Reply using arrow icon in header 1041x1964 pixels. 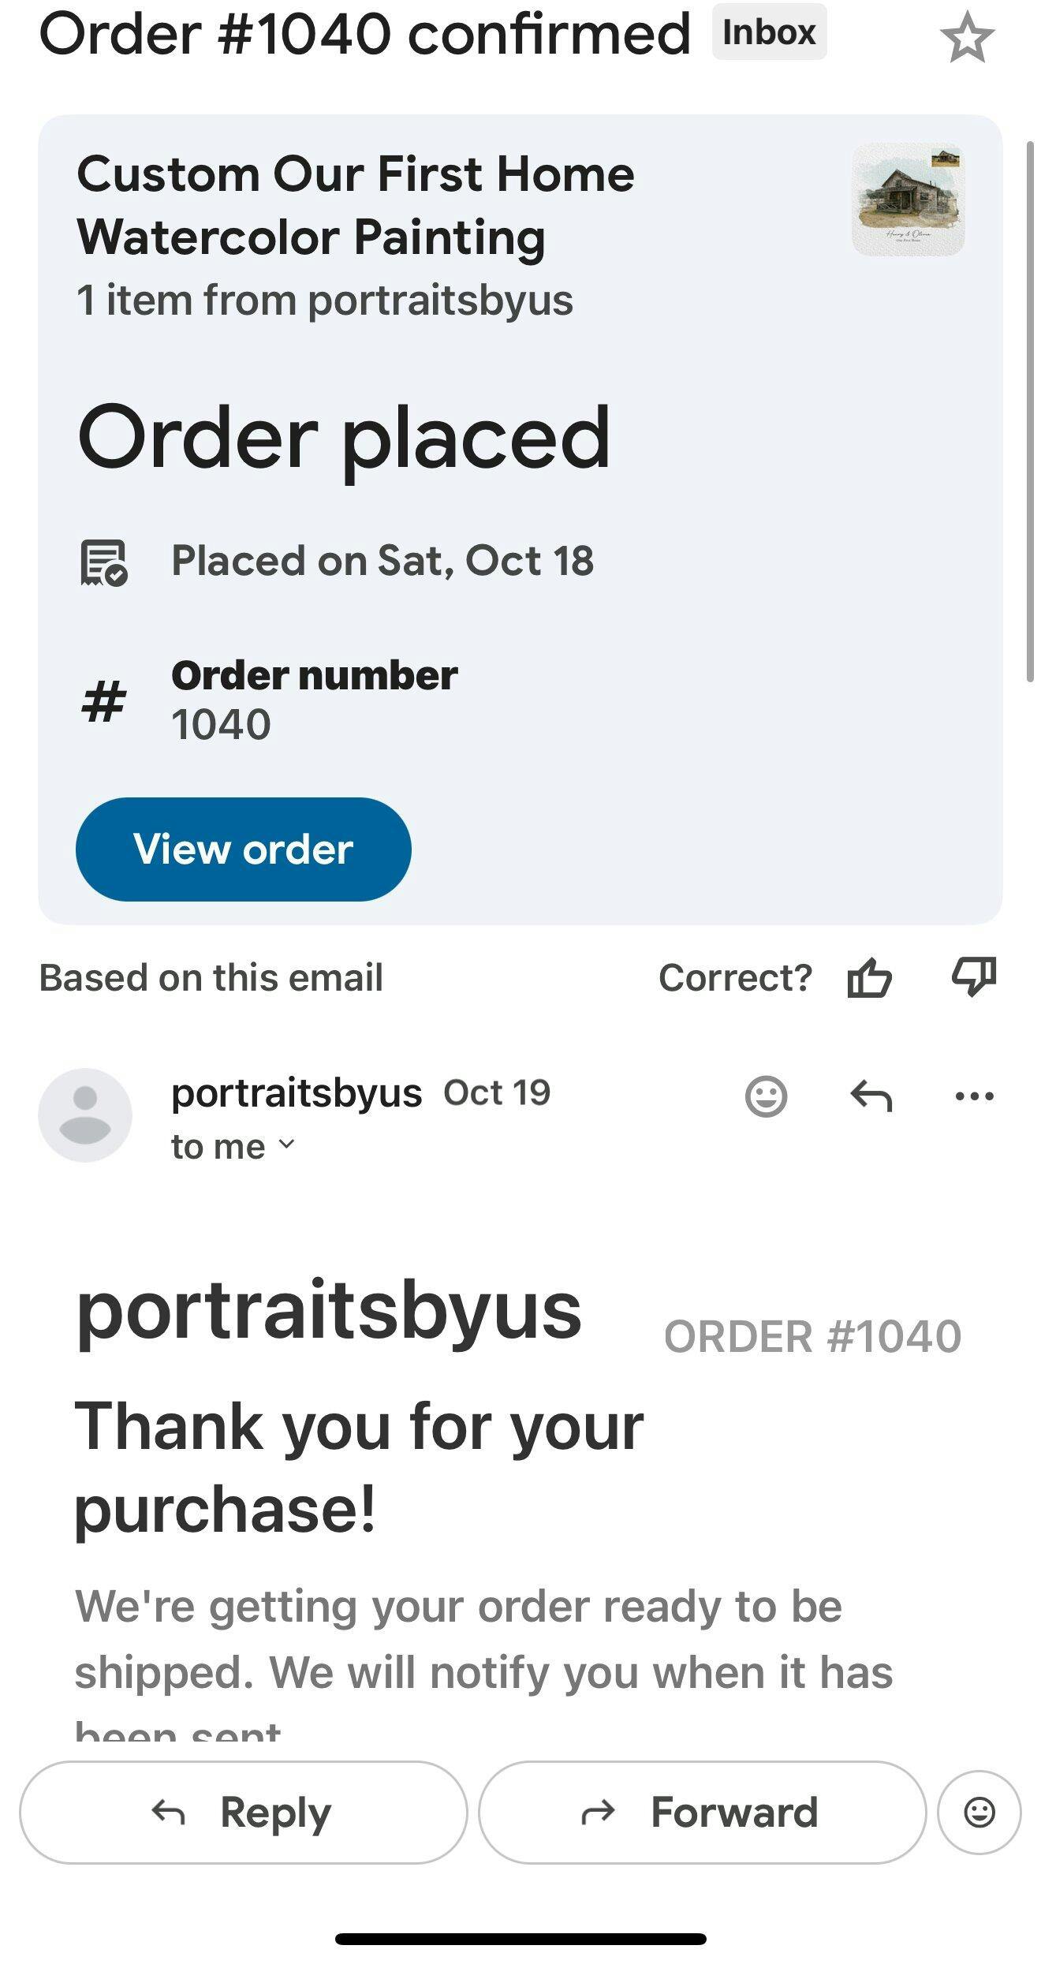point(871,1096)
